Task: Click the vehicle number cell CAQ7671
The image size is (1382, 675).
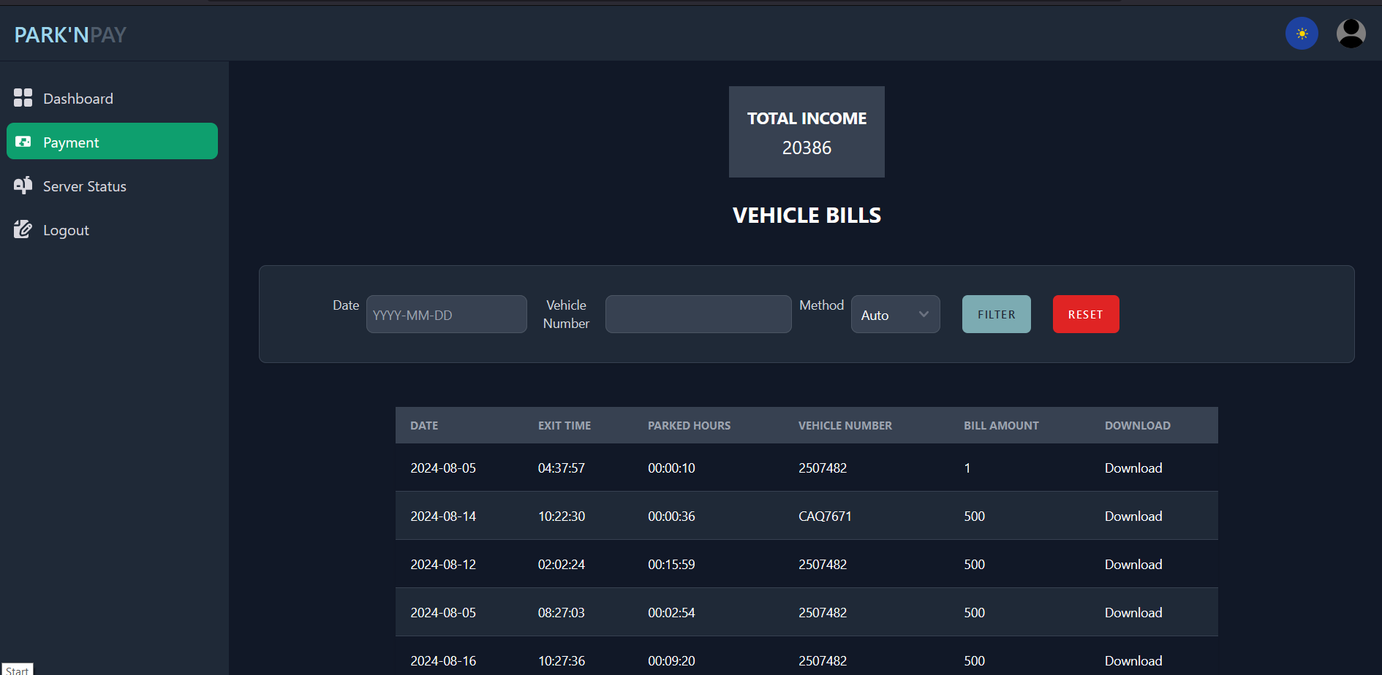Action: pos(825,516)
